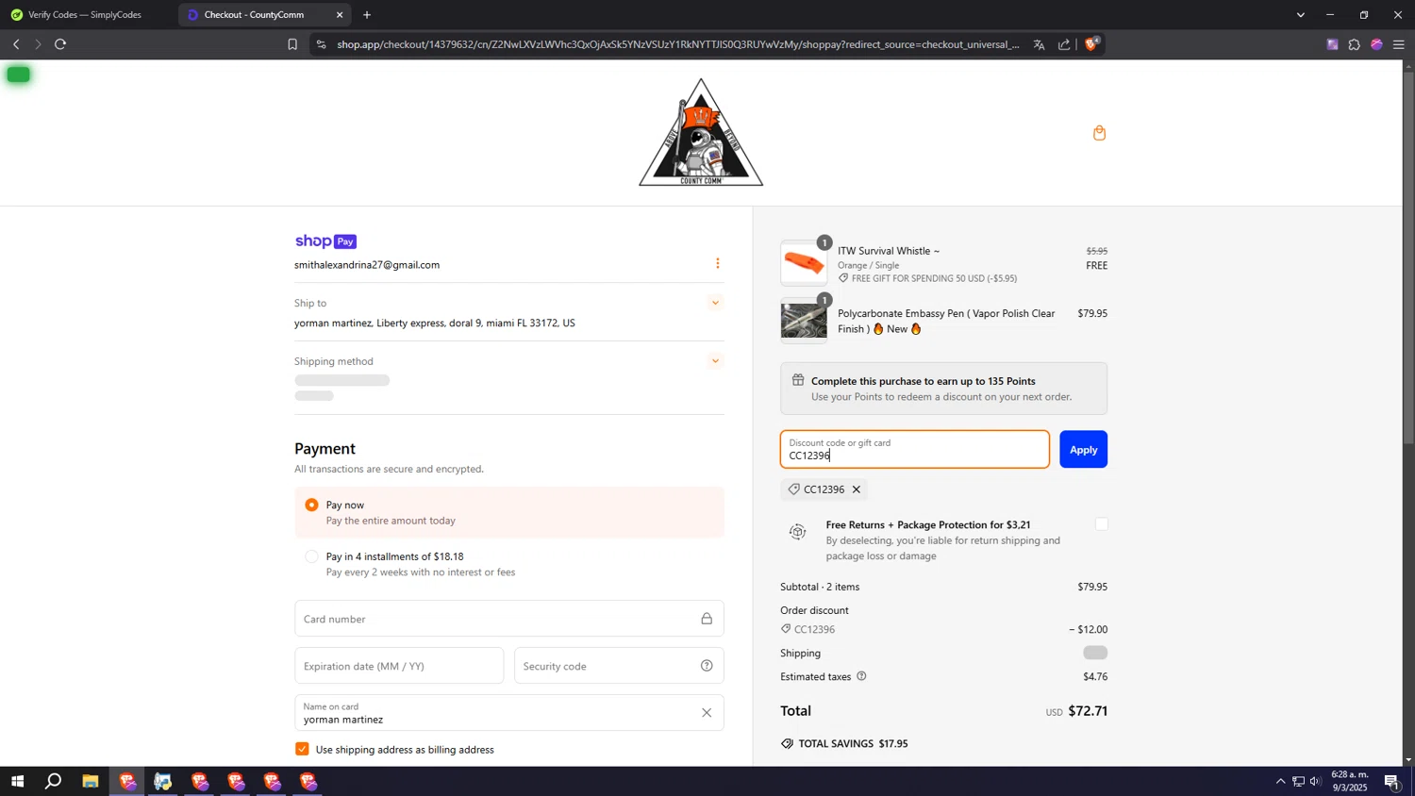Open the Windows Start menu
The width and height of the screenshot is (1415, 796).
17,781
